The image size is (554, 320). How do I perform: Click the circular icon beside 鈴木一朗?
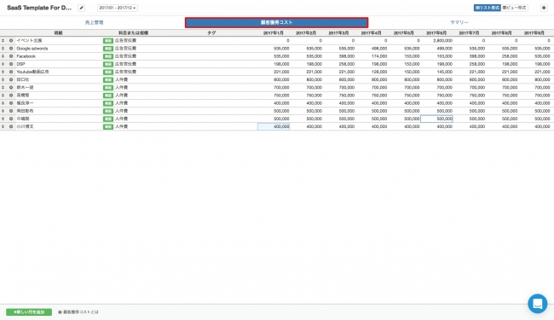coord(11,87)
